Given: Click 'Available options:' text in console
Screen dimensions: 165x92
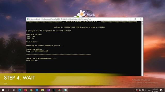Looking at the screenshot, I should point(34,34).
